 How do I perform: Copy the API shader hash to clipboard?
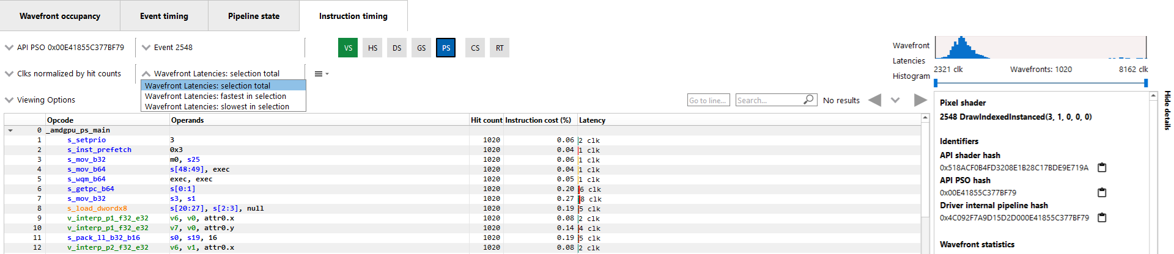1102,167
